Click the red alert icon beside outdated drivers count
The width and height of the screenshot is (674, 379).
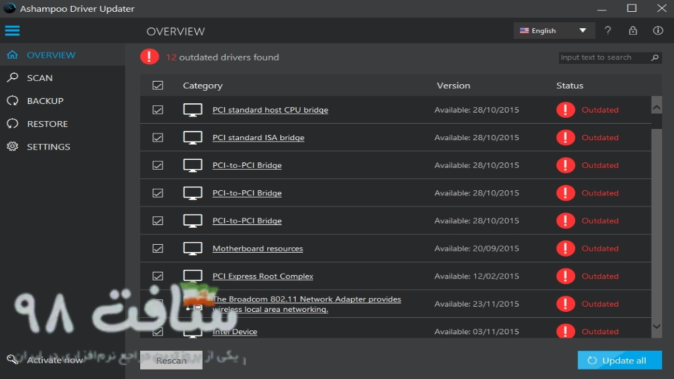(149, 57)
